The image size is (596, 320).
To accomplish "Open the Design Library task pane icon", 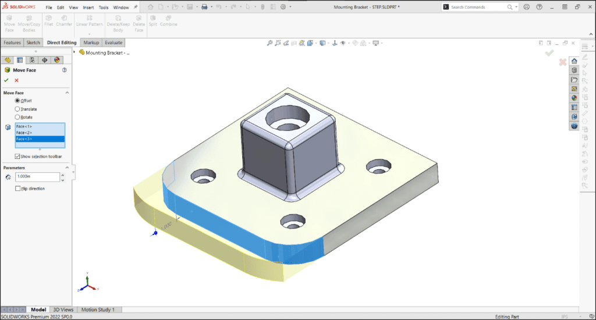I will pyautogui.click(x=574, y=70).
